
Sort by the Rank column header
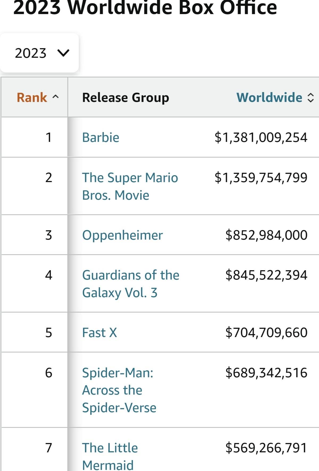pyautogui.click(x=32, y=97)
